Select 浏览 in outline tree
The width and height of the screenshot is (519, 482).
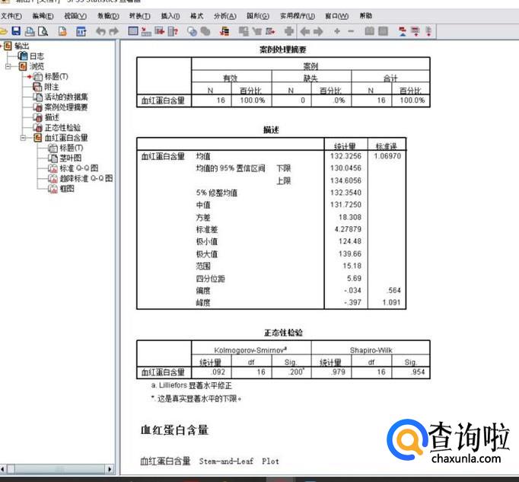pos(37,66)
